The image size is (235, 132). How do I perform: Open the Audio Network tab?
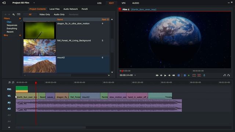70,9
